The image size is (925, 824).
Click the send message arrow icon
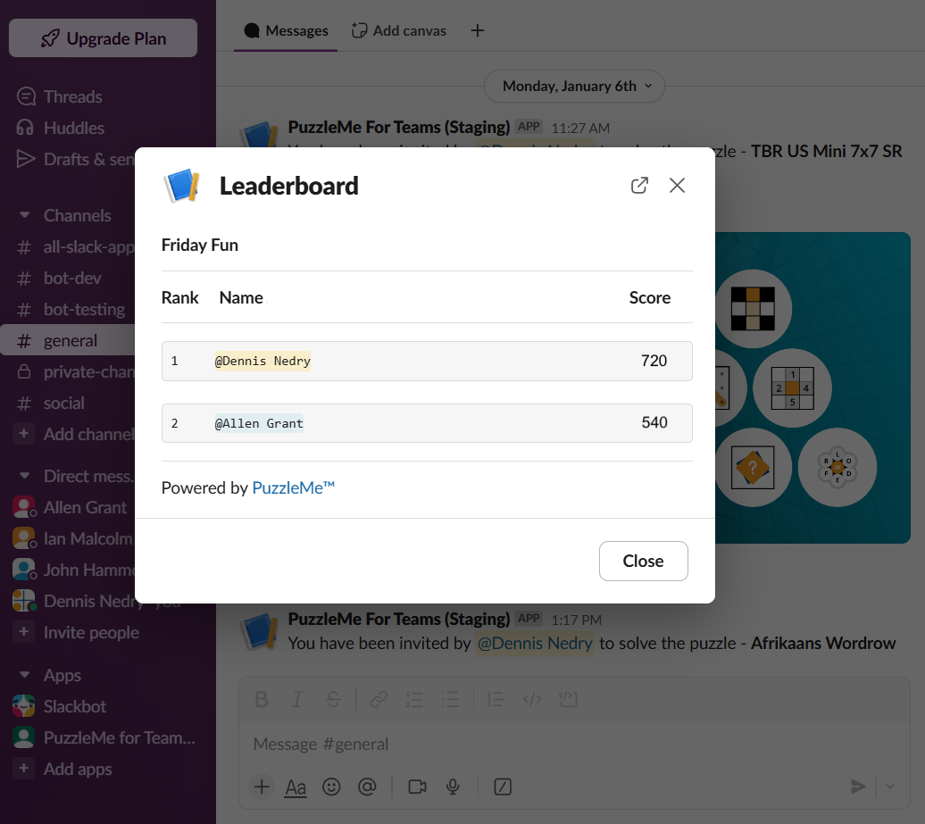[858, 787]
